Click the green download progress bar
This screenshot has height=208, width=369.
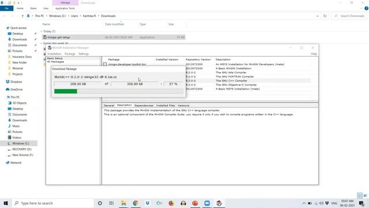click(66, 91)
